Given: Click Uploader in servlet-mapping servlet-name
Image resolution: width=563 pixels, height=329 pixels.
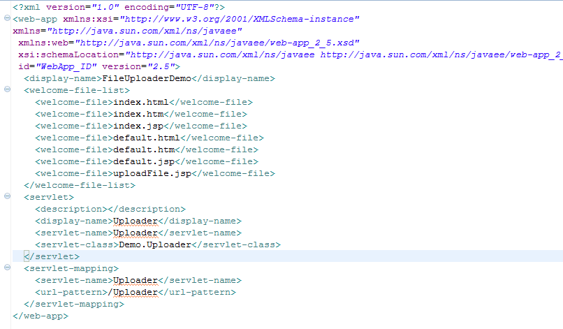Looking at the screenshot, I should [136, 280].
